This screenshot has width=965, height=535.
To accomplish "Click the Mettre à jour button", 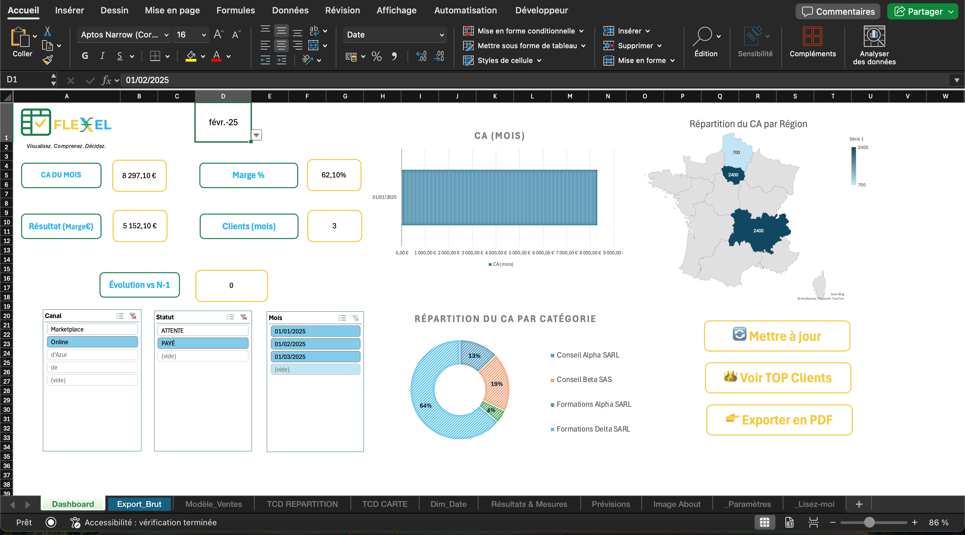I will tap(777, 336).
